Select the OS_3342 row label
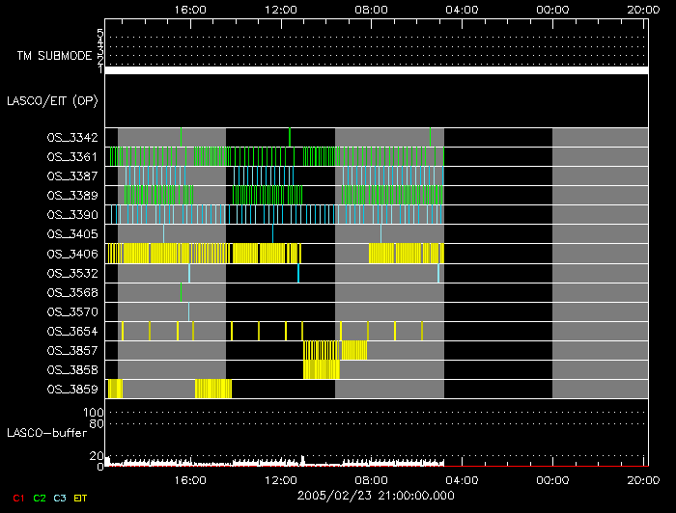This screenshot has height=513, width=676. pos(72,138)
